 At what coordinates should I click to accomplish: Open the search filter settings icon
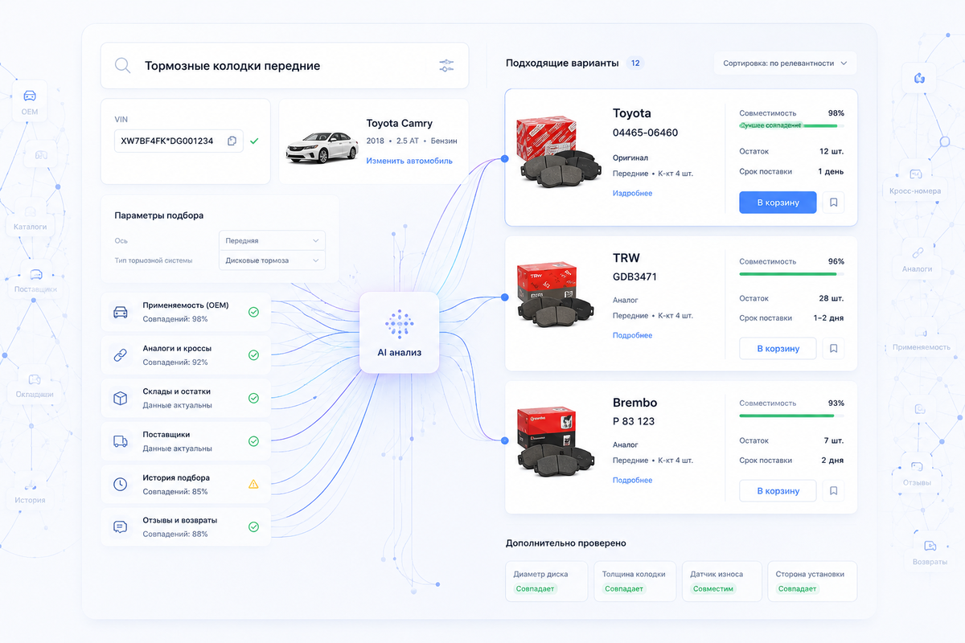click(447, 66)
